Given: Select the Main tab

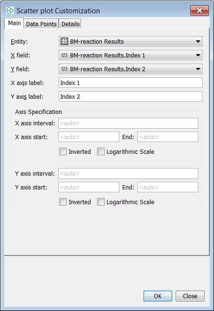Looking at the screenshot, I should click(x=14, y=23).
